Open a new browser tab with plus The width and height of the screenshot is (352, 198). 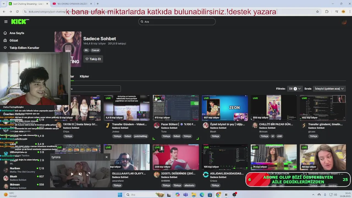point(98,4)
